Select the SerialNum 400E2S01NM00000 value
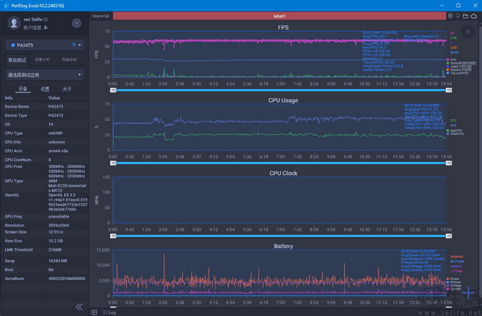The width and height of the screenshot is (482, 316). point(67,279)
